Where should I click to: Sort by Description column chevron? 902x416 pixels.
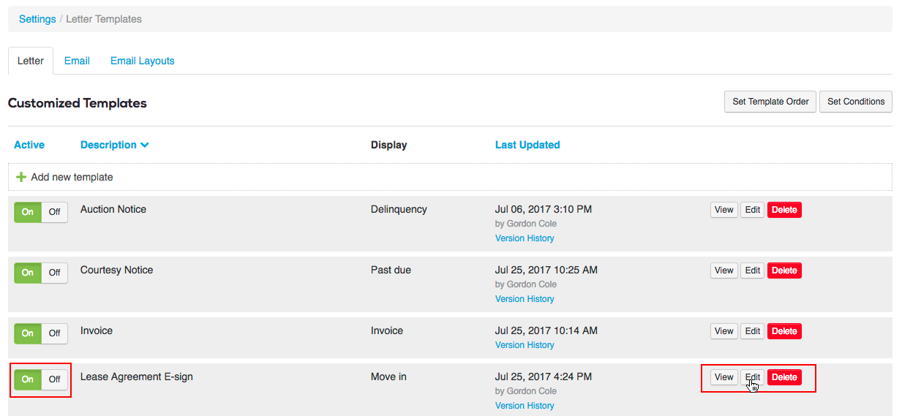click(x=144, y=145)
